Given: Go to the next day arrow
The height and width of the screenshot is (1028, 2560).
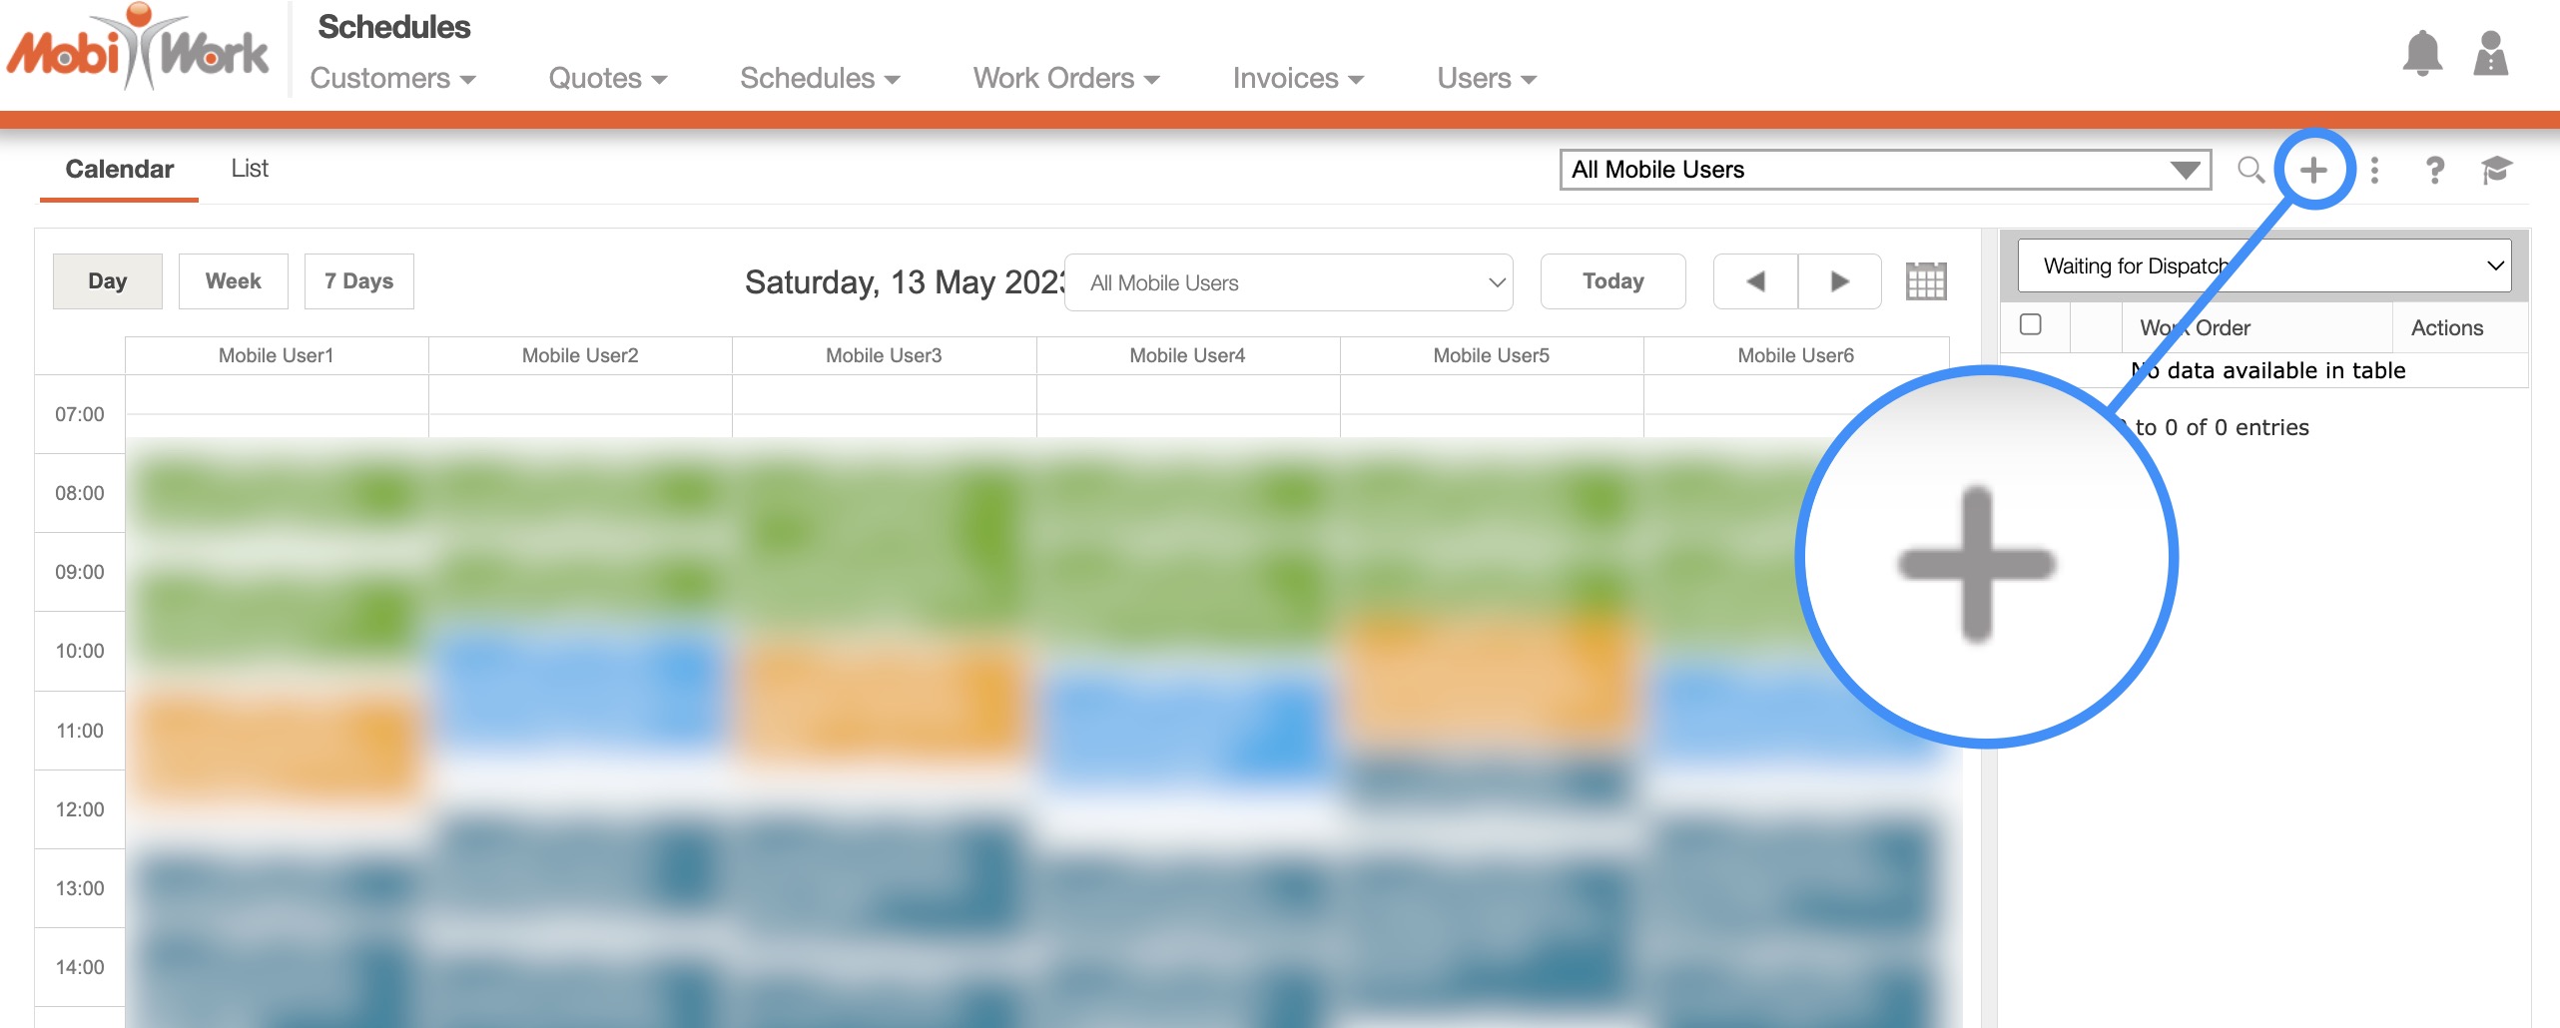Looking at the screenshot, I should 1839,281.
